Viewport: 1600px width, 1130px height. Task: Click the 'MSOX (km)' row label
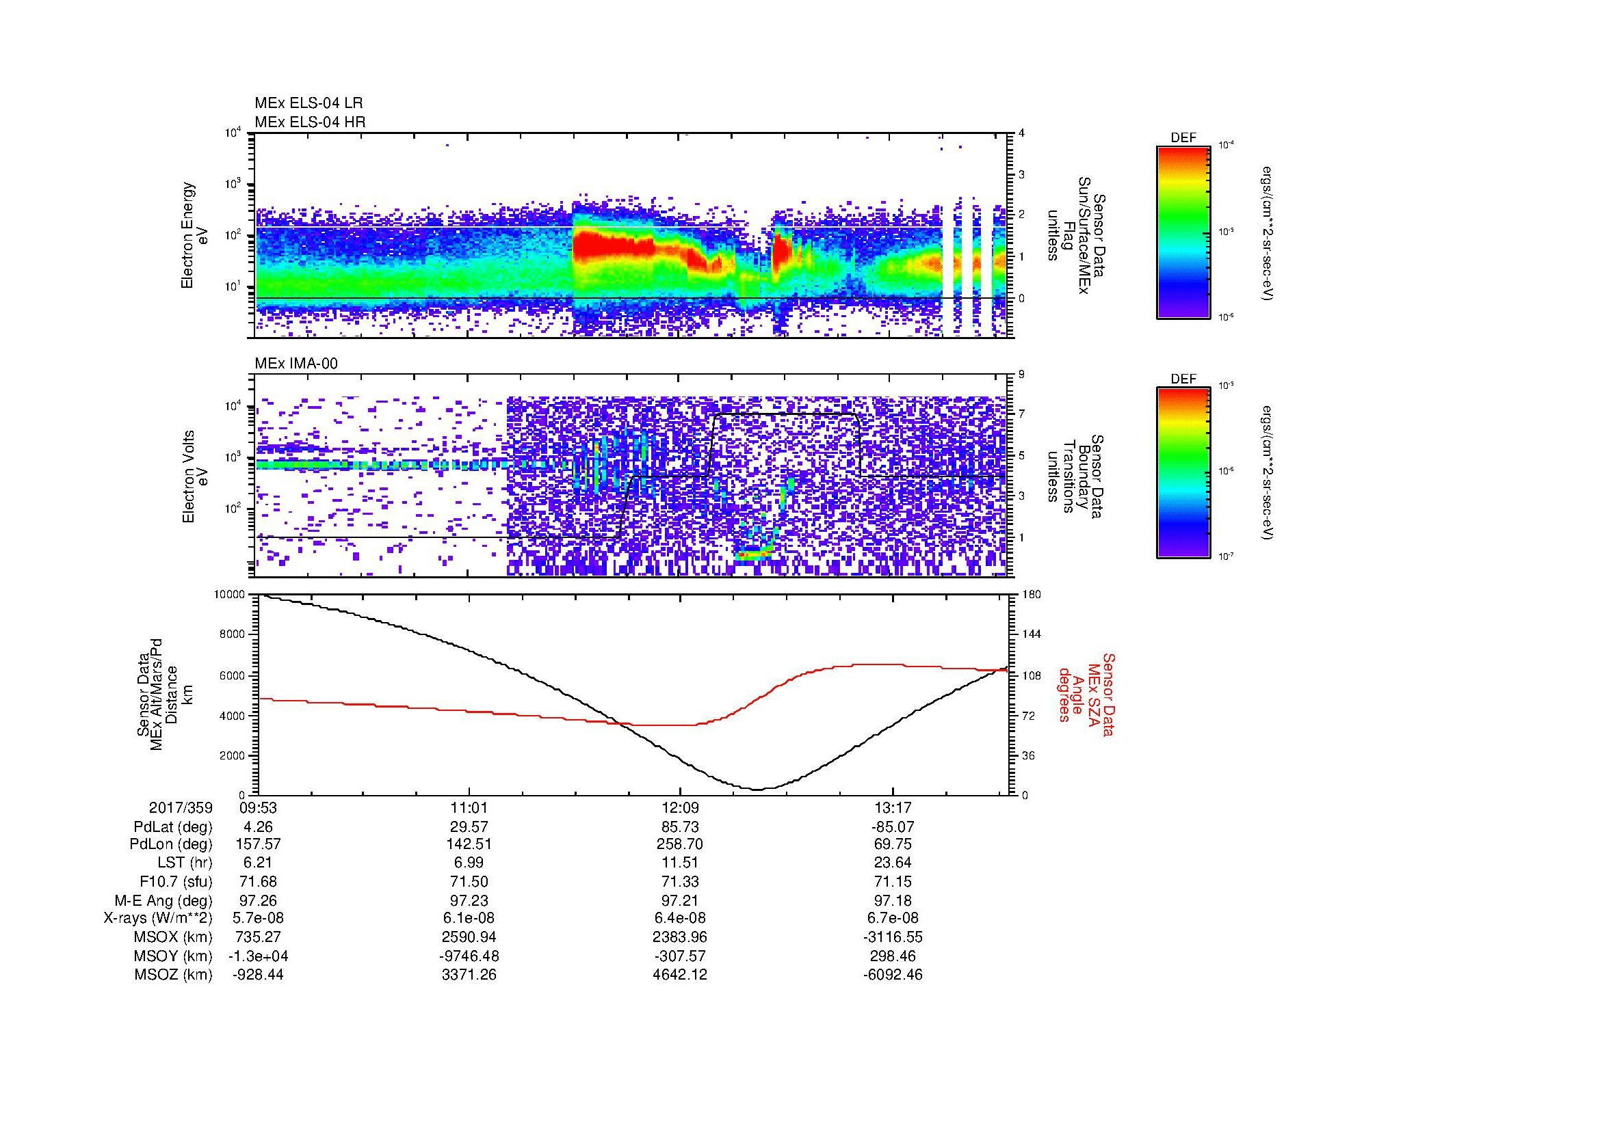(173, 937)
